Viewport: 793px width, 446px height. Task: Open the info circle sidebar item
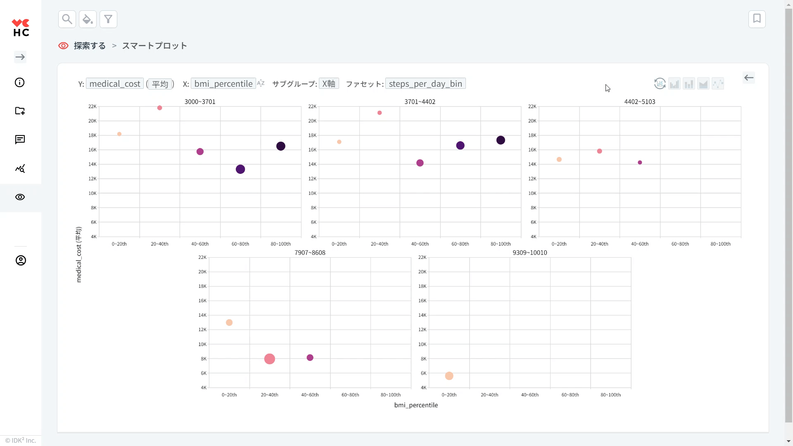pos(20,83)
